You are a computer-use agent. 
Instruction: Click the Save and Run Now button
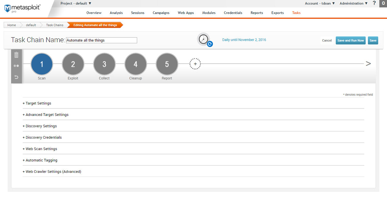point(351,40)
